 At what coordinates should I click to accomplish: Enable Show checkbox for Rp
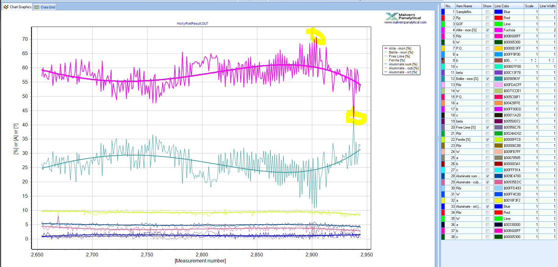[488, 18]
